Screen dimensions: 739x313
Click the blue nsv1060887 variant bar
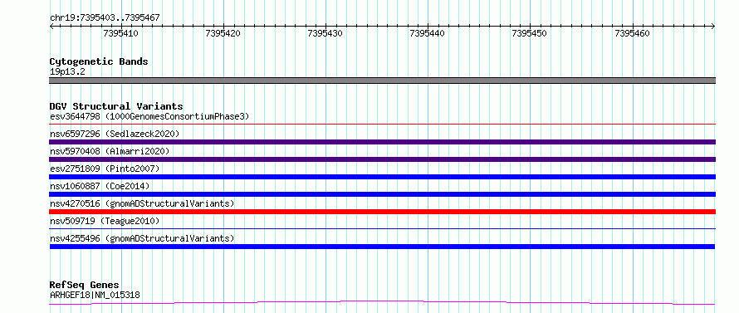tap(382, 194)
